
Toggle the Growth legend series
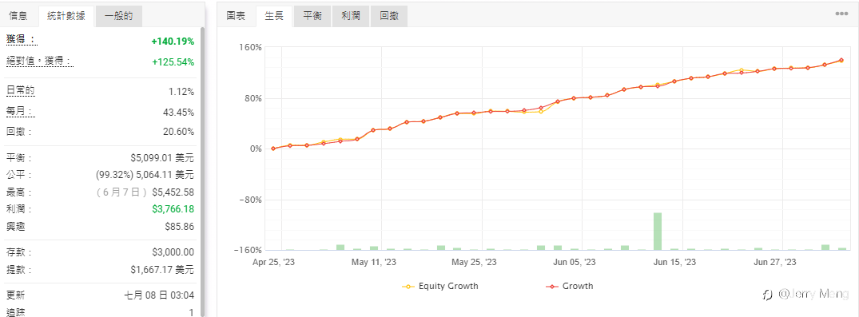click(569, 286)
